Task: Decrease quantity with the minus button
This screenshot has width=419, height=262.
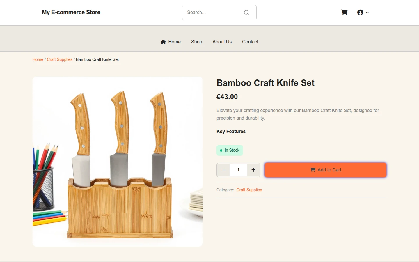Action: click(223, 170)
